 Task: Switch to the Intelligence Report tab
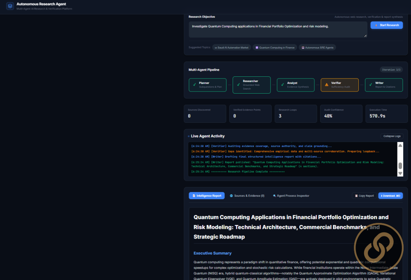pyautogui.click(x=207, y=196)
